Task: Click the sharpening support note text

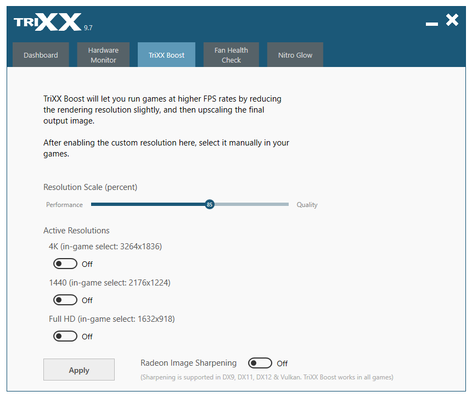Action: [x=267, y=377]
